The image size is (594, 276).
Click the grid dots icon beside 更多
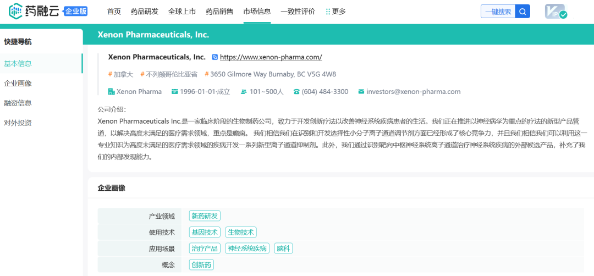coord(328,12)
